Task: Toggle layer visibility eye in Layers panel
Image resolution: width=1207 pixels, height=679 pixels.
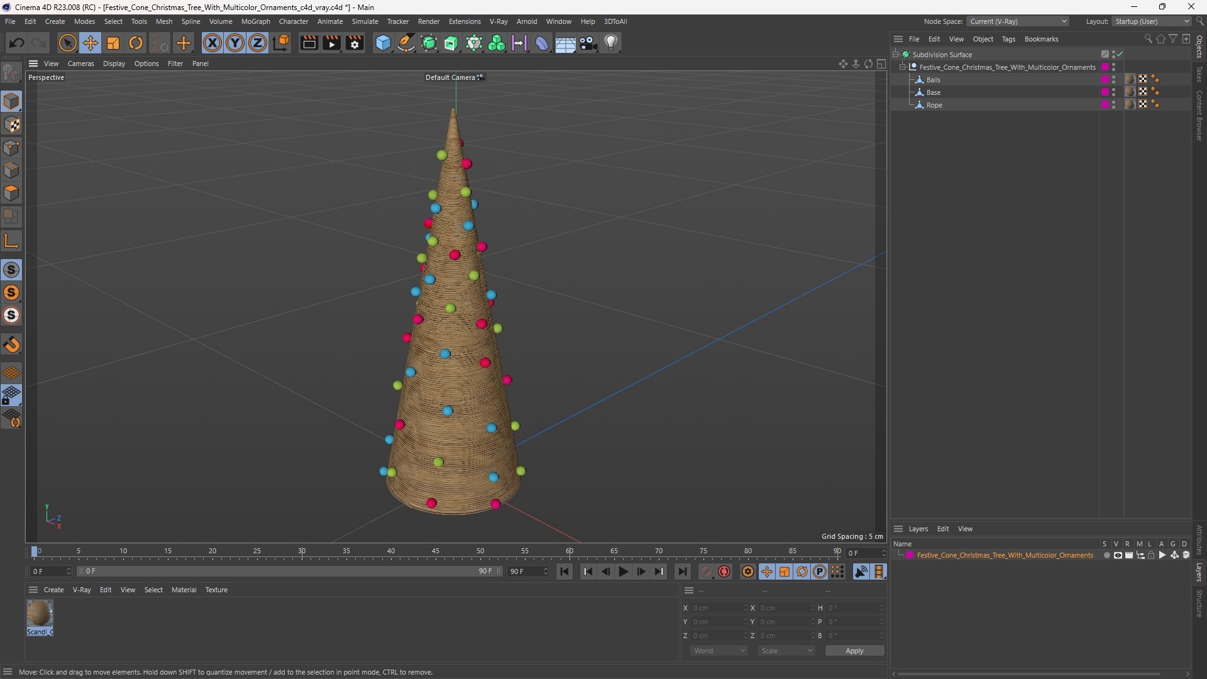Action: coord(1118,555)
